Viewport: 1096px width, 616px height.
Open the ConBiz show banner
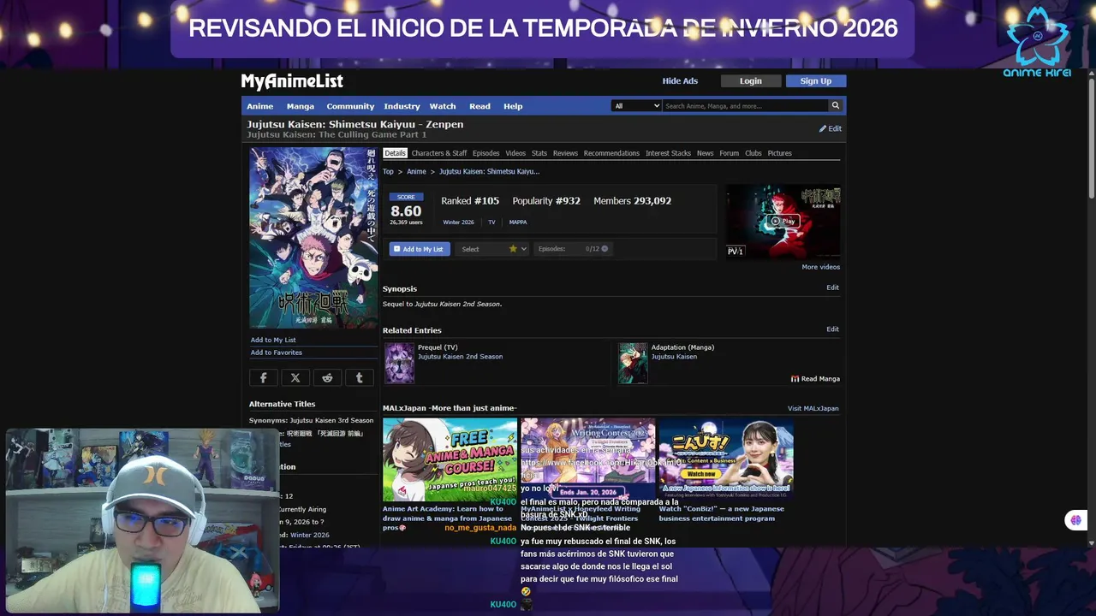pos(726,459)
